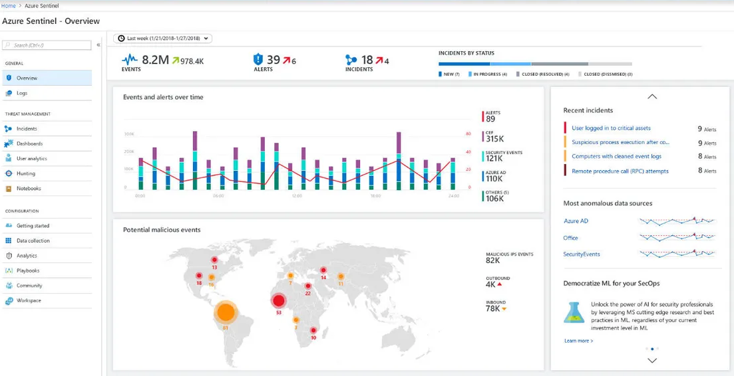
Task: Open Playbooks from sidebar
Action: tap(47, 270)
